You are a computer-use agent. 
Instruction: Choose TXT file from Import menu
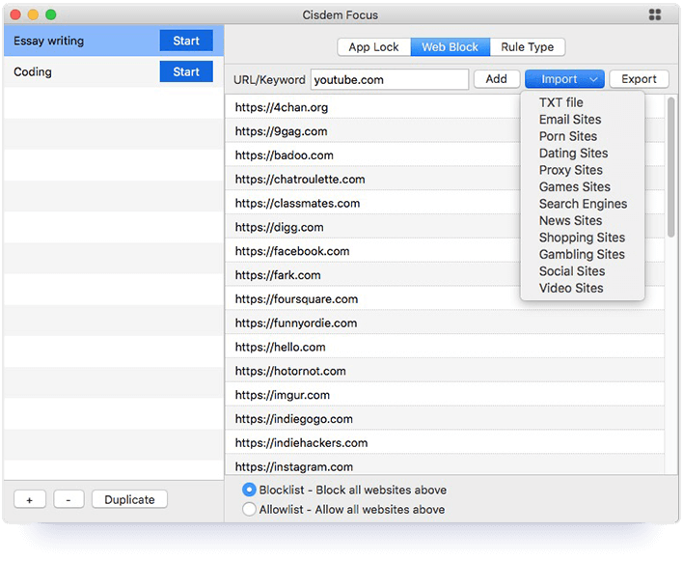pos(561,102)
